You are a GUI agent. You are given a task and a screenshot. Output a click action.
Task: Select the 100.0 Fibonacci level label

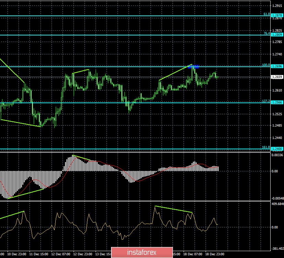[x=266, y=65]
